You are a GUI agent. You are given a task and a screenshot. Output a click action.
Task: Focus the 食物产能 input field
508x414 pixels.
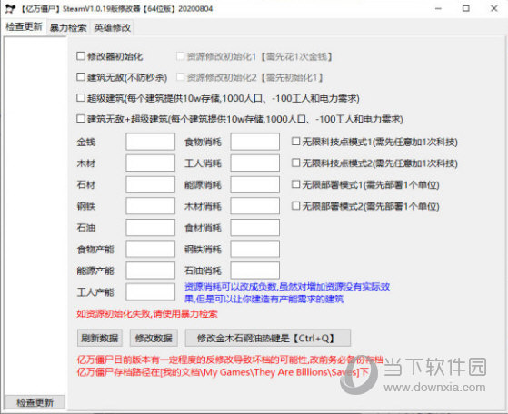coord(151,249)
